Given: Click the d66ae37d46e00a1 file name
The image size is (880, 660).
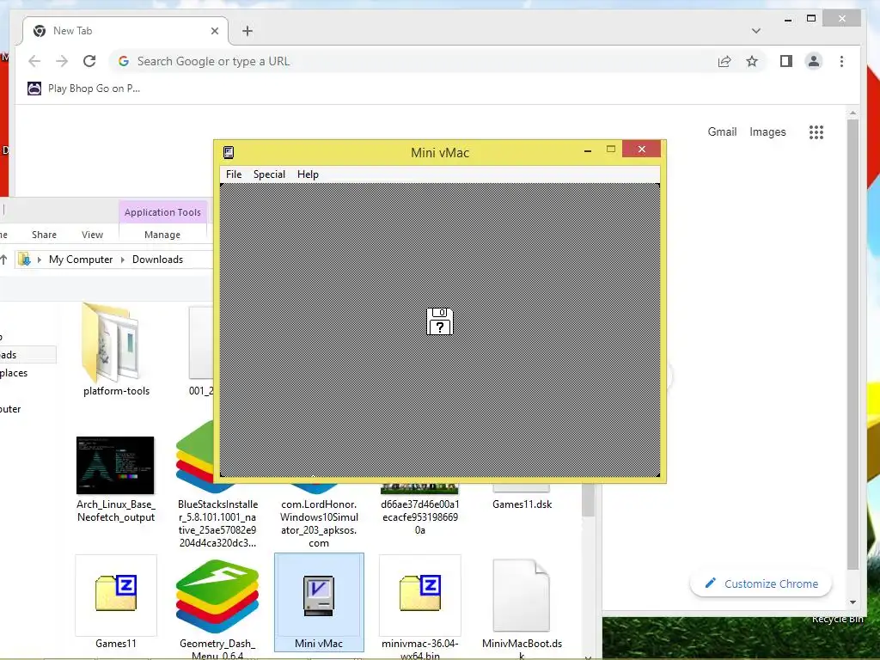Looking at the screenshot, I should (419, 516).
